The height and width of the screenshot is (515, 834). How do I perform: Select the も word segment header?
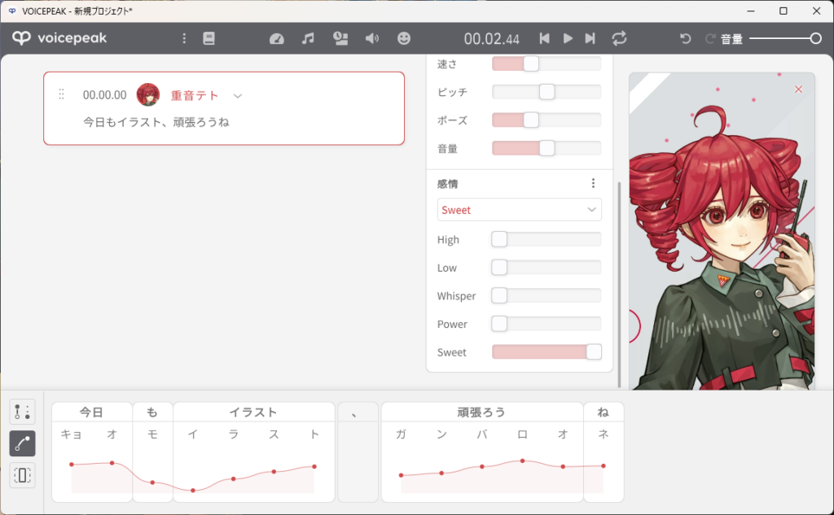152,412
